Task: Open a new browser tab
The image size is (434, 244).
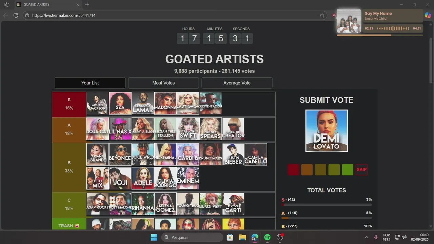Action: point(87,4)
